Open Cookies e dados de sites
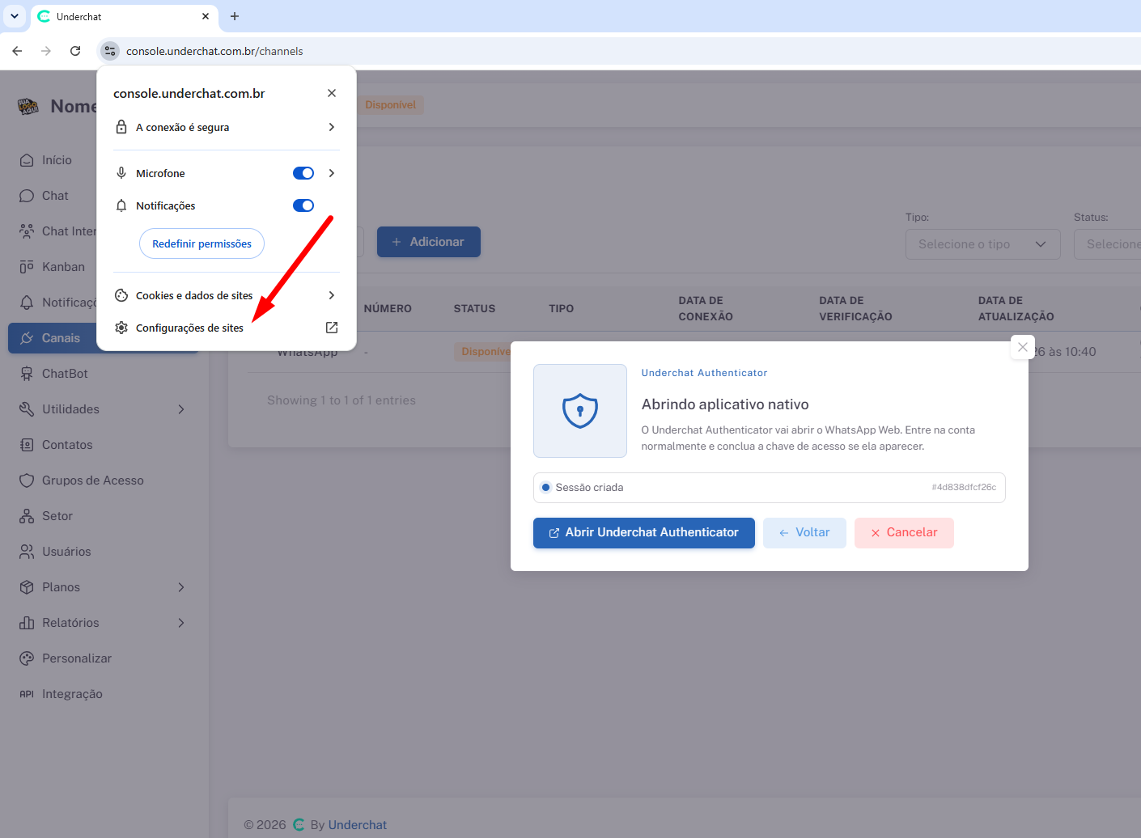 coord(227,295)
